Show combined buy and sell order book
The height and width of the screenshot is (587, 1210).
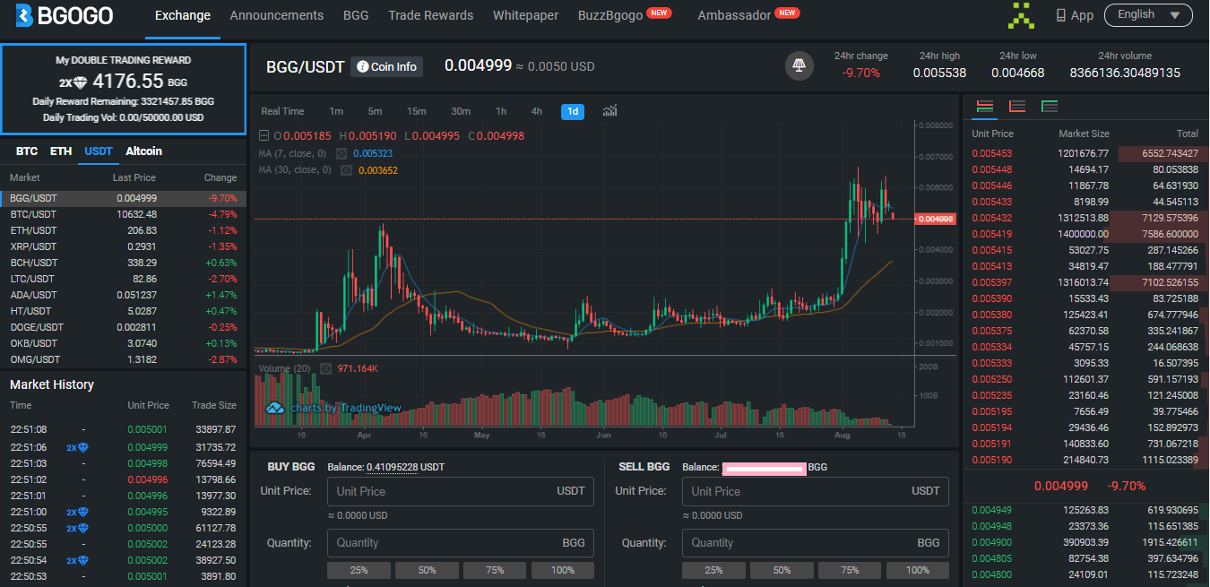[x=984, y=107]
